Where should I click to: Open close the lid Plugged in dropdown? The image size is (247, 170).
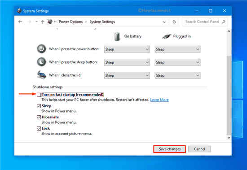[x=177, y=75]
